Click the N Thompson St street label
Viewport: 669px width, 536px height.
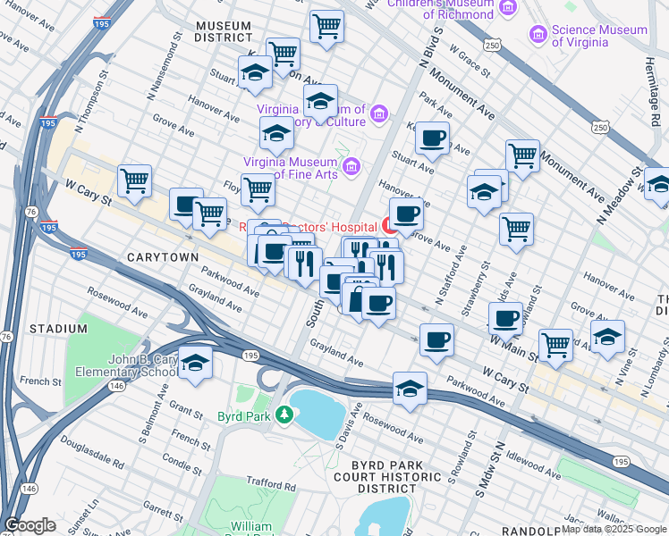coord(92,101)
